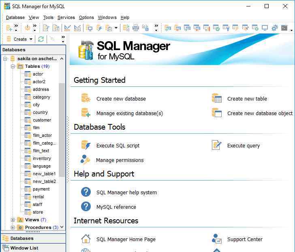Viewport: 295px width, 252px height.
Task: Click the Execute query document-pencil icon
Action: [x=216, y=145]
